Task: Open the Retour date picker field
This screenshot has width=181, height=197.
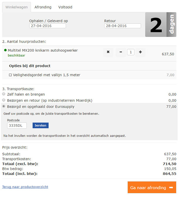Action: pos(123,26)
